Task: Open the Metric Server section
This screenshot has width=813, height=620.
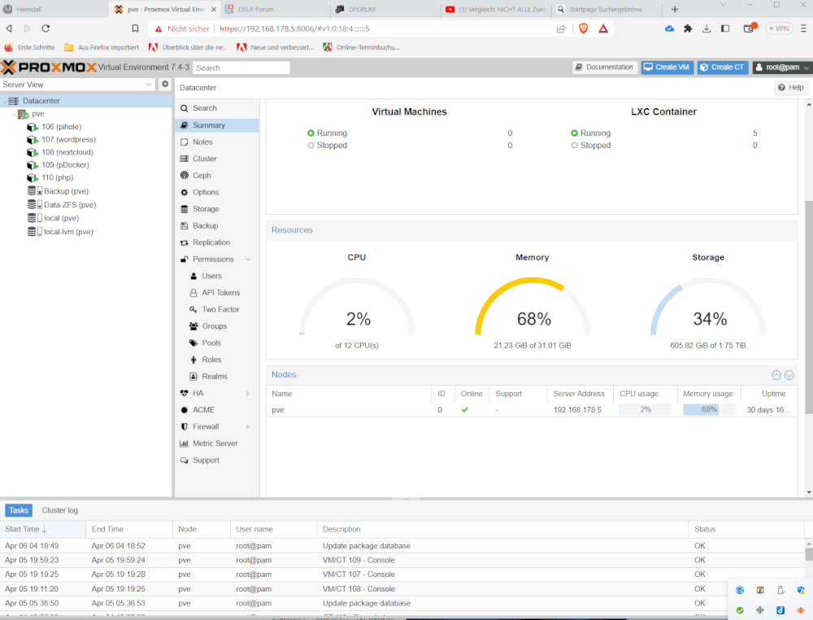Action: tap(217, 443)
